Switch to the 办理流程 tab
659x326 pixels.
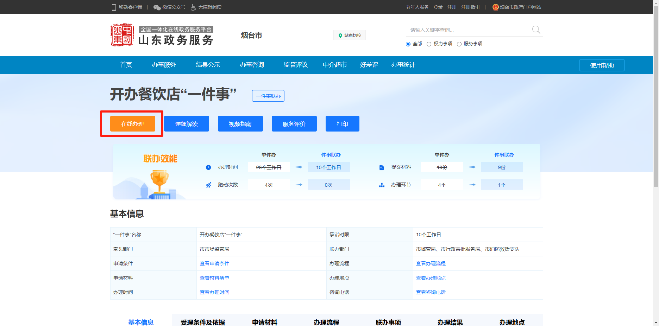[x=326, y=322]
